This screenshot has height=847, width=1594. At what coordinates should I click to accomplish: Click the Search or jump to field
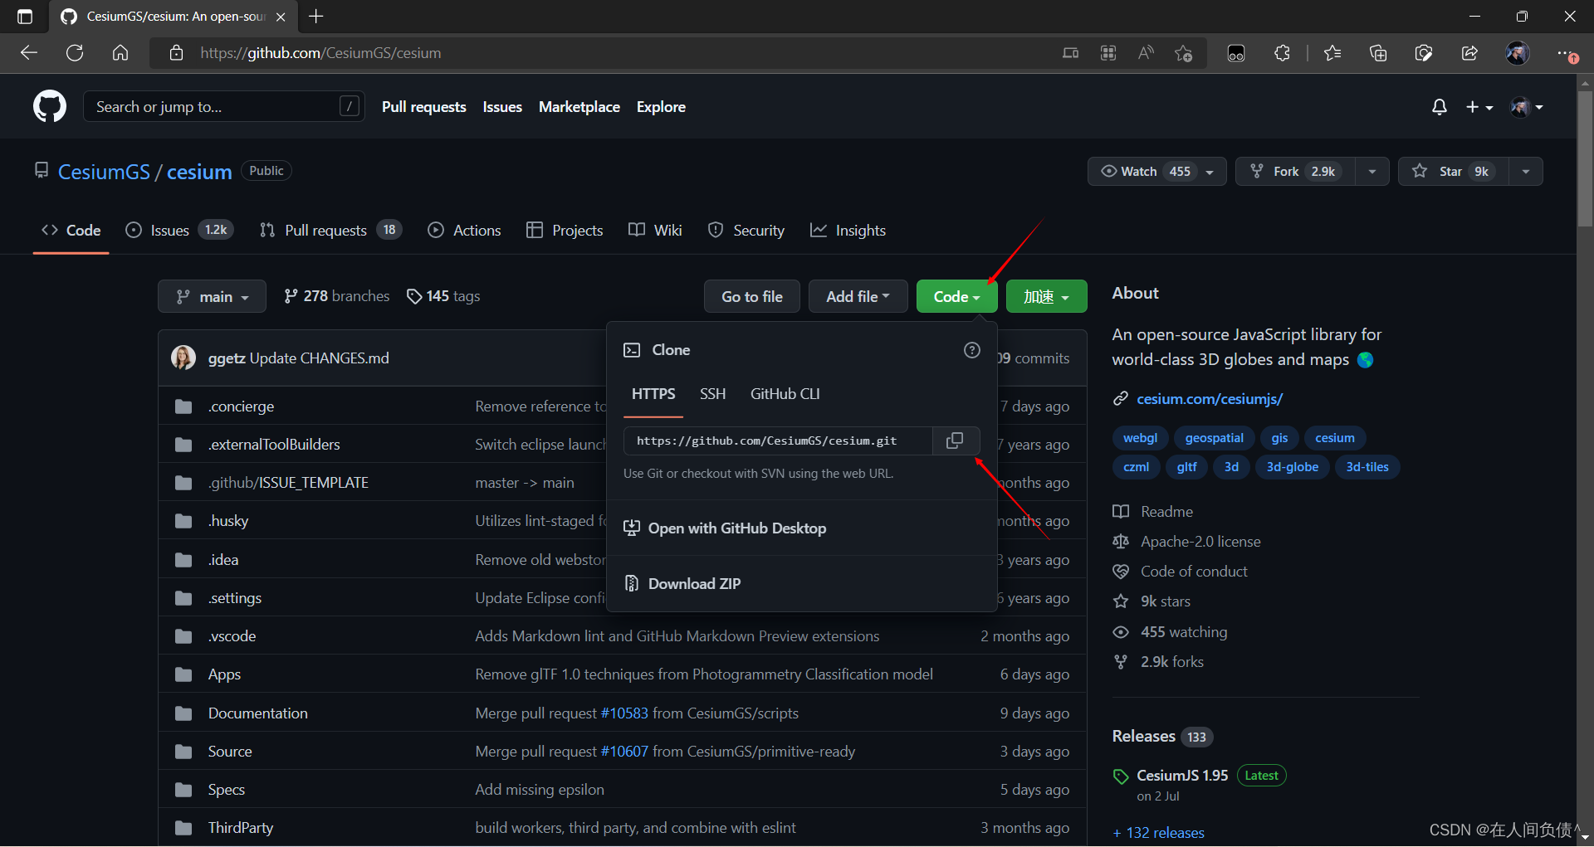(x=224, y=107)
